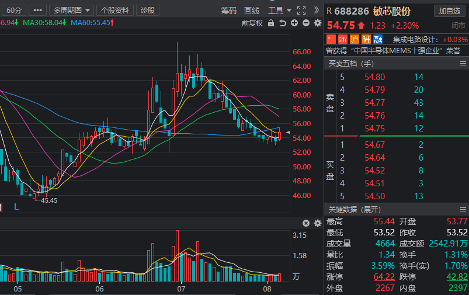Zoom in chart with plus icon

point(294,23)
